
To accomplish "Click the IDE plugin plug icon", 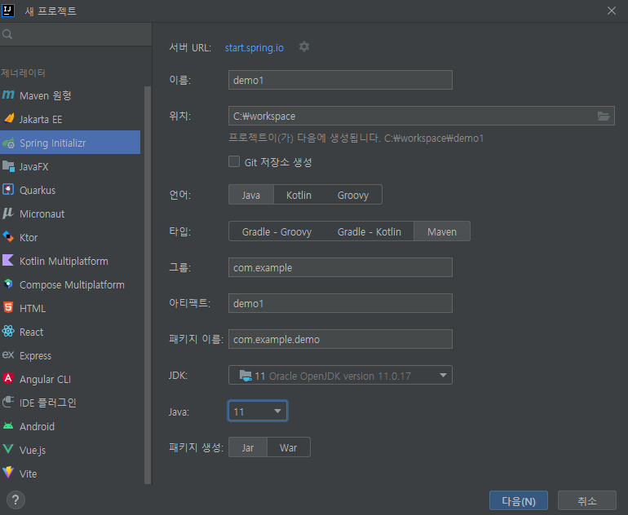I will [x=8, y=402].
